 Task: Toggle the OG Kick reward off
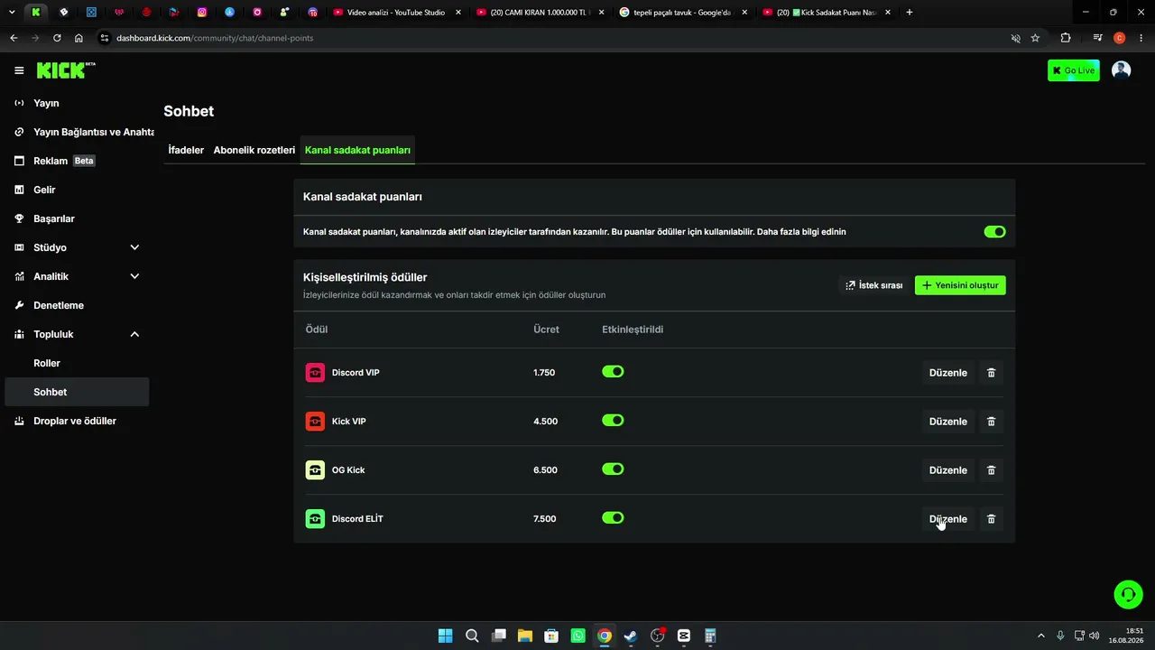pyautogui.click(x=613, y=469)
